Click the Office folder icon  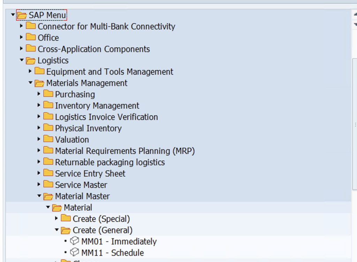pos(31,37)
